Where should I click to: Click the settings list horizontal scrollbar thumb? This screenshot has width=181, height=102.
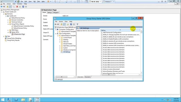(x=109, y=75)
